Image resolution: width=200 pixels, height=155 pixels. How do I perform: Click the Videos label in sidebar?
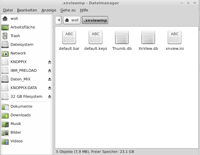point(16,141)
